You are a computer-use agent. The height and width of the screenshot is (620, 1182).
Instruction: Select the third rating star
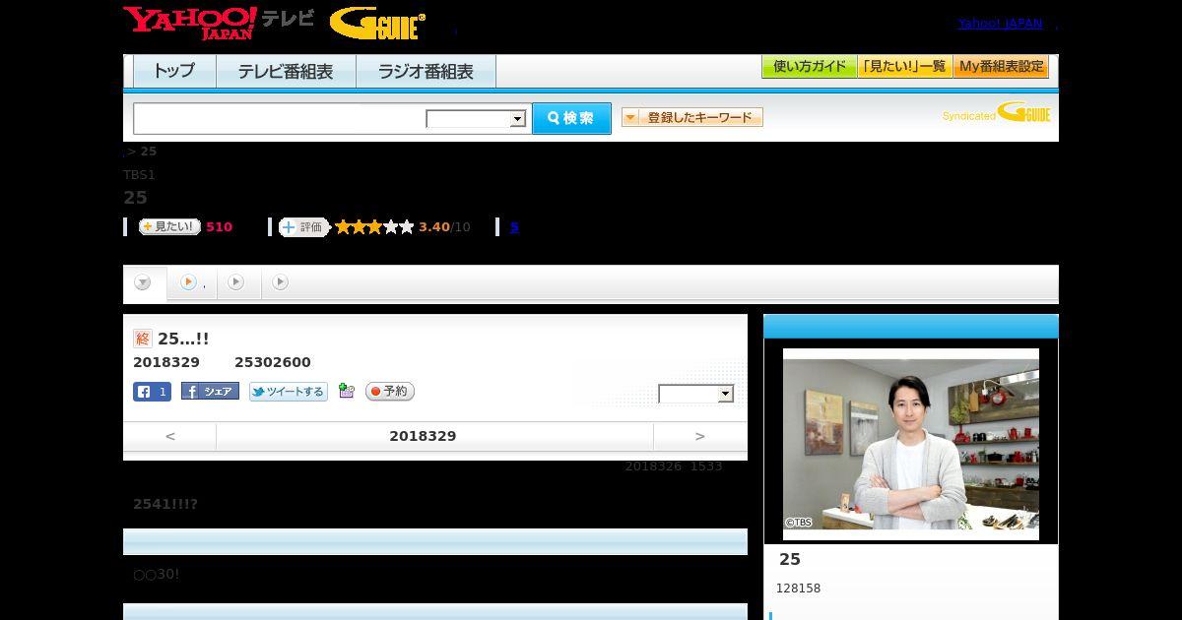(x=374, y=227)
